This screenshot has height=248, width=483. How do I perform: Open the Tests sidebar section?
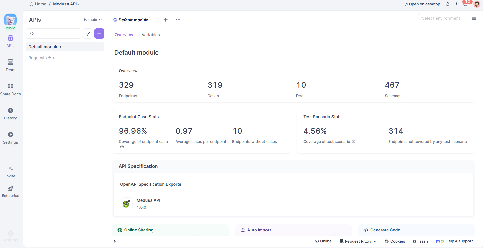10,66
